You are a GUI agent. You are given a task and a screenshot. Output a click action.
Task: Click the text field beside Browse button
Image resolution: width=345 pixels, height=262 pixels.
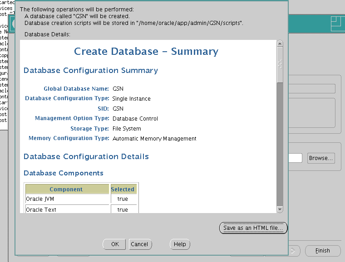tap(295, 158)
